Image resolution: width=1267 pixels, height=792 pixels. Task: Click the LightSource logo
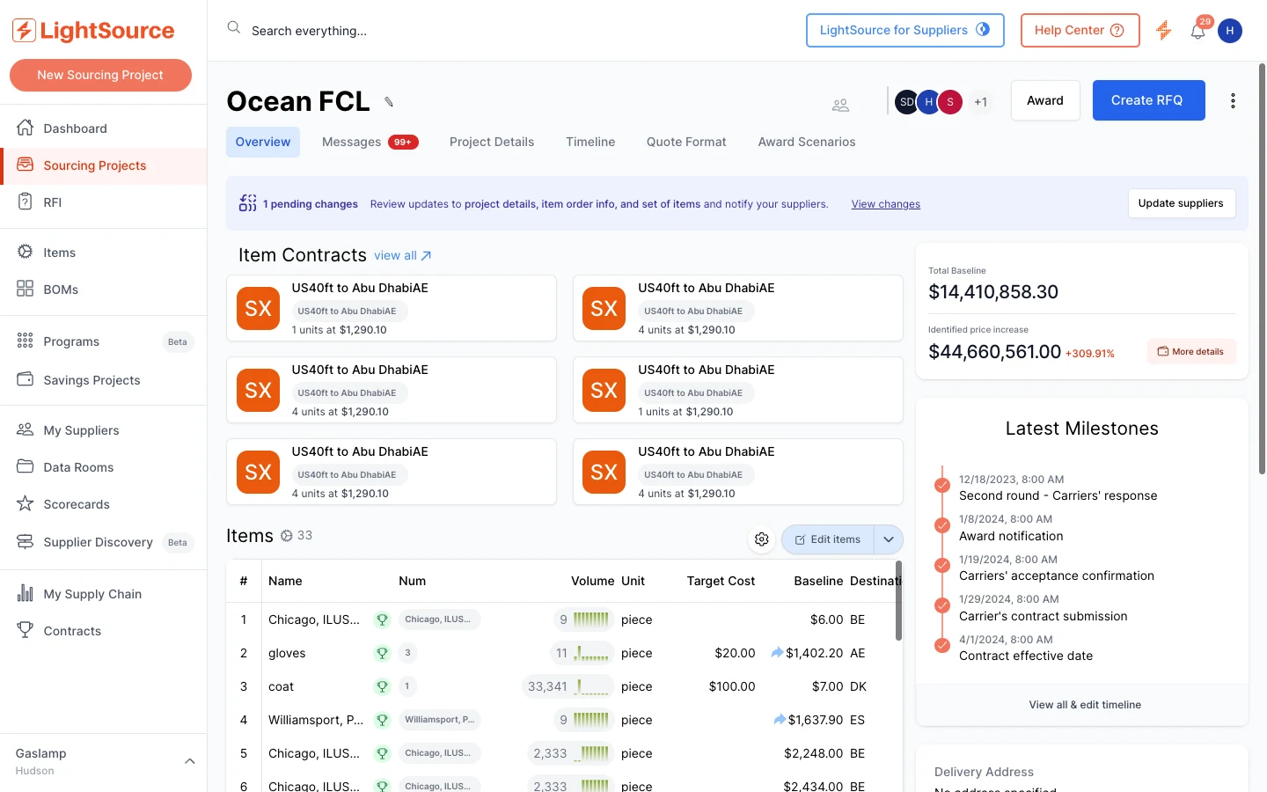tap(93, 31)
